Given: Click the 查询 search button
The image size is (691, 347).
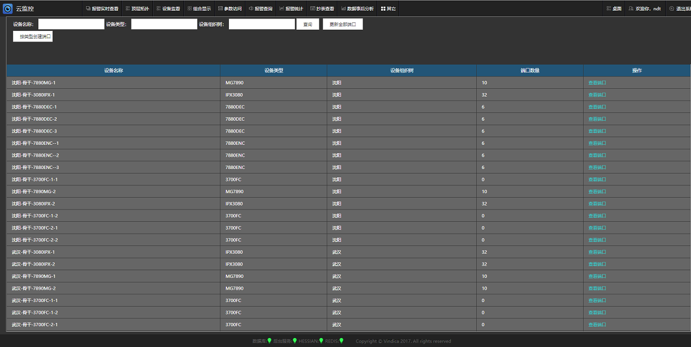Looking at the screenshot, I should (308, 24).
